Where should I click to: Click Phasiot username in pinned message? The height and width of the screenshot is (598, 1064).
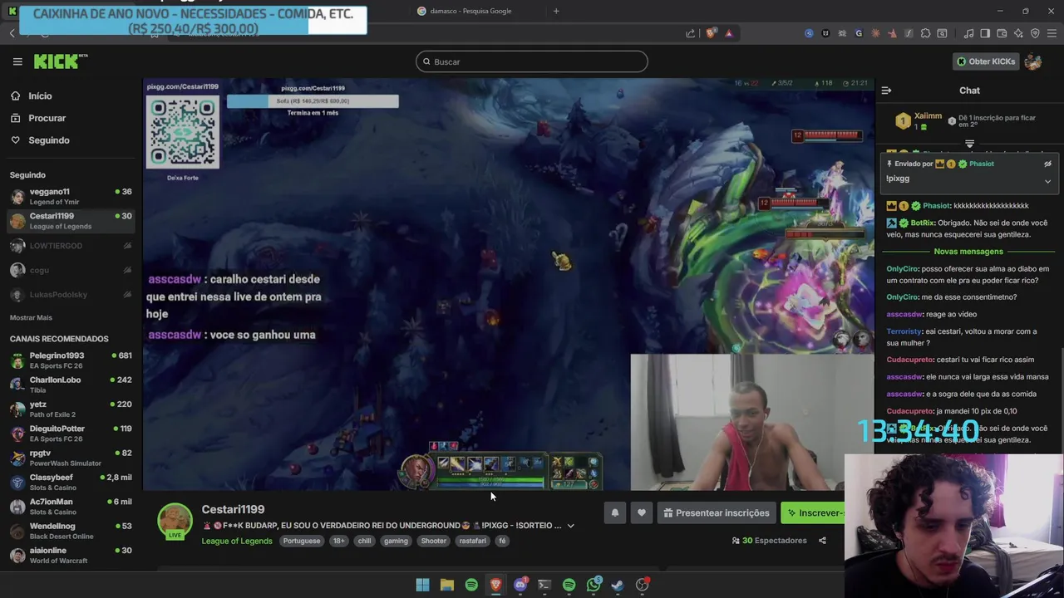point(981,164)
